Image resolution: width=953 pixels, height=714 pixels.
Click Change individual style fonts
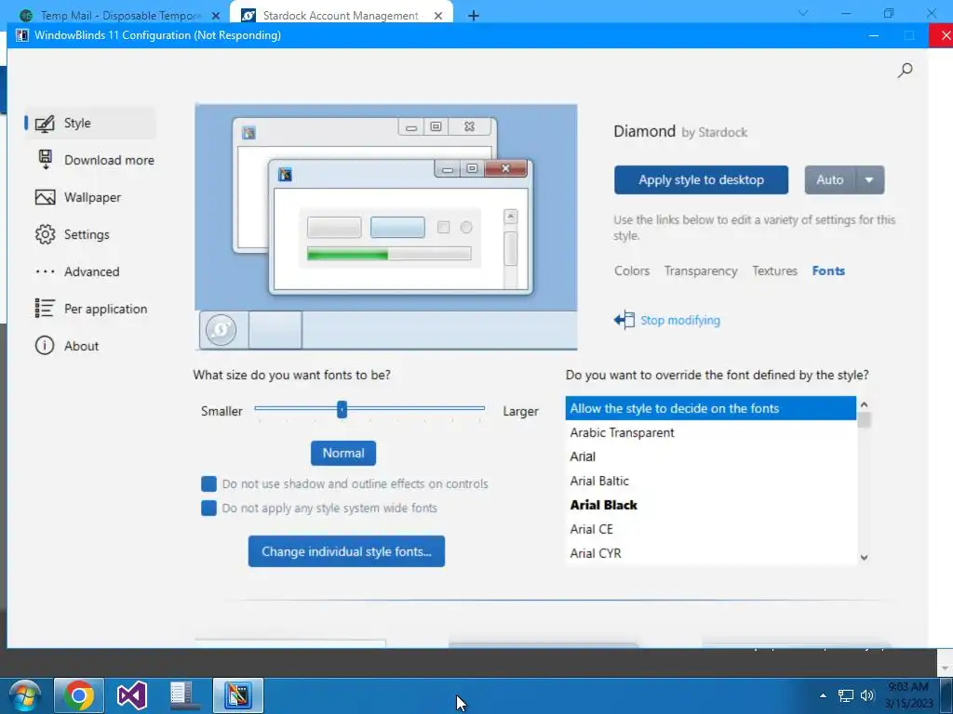tap(346, 551)
